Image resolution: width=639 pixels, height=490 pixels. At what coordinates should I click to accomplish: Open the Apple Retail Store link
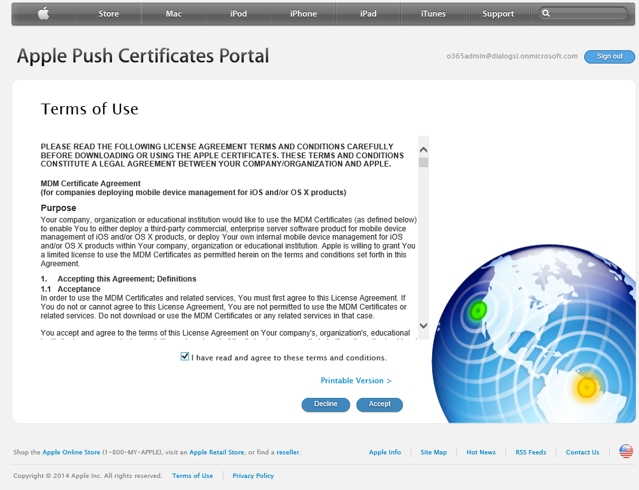click(217, 452)
